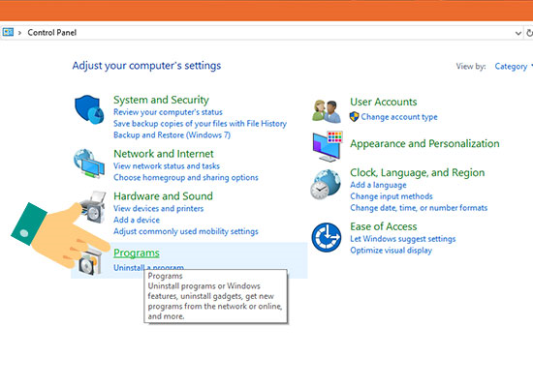Click the Clock, Language, and Region globe icon

pos(326,185)
